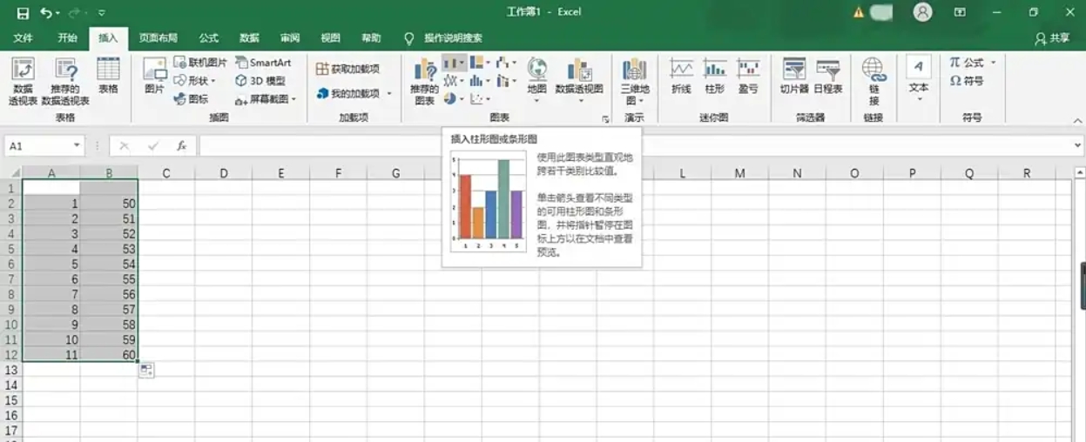Click Get Add-ins (获取加载项)
Image resolution: width=1086 pixels, height=442 pixels.
point(347,69)
